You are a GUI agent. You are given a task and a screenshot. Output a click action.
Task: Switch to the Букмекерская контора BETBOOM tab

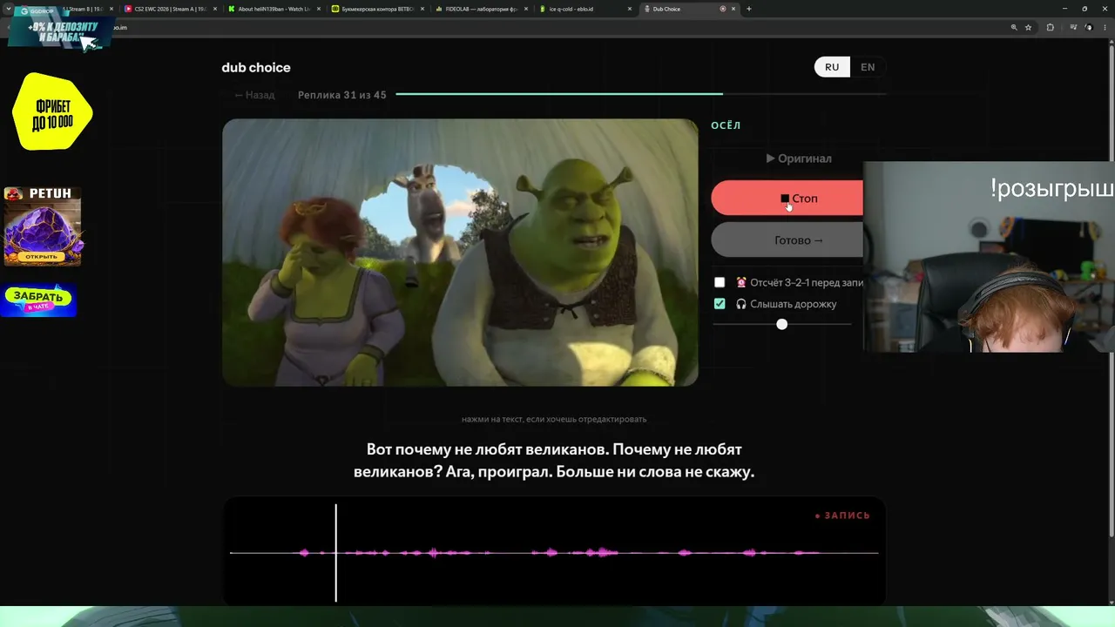coord(377,9)
